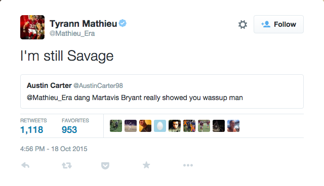
Task: Click the last retweeter avatar thumbnail
Action: point(233,126)
